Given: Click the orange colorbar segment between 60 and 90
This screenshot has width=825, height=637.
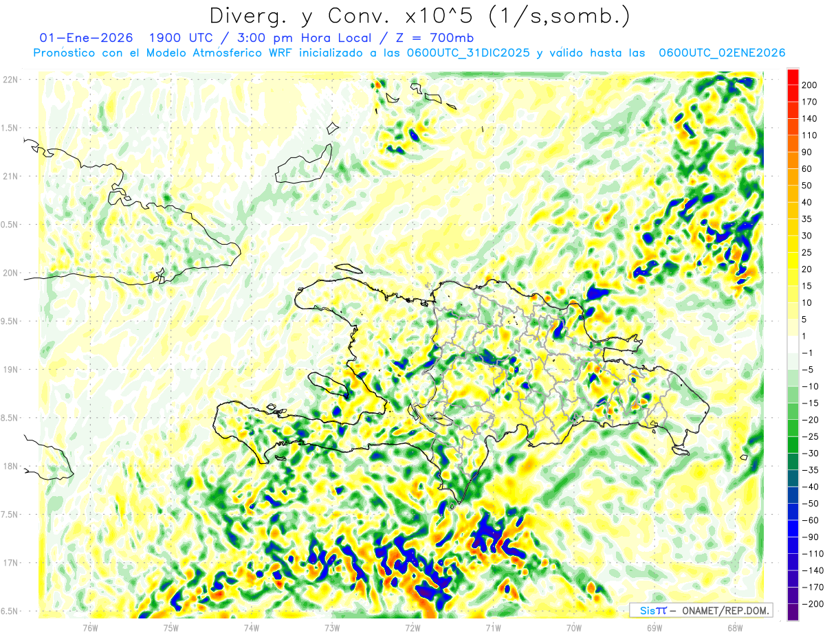Looking at the screenshot, I should point(793,160).
